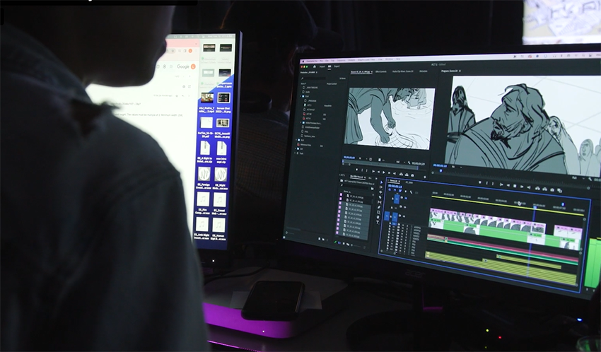The width and height of the screenshot is (601, 352).
Task: Open timeline display settings wrench
Action: click(411, 192)
